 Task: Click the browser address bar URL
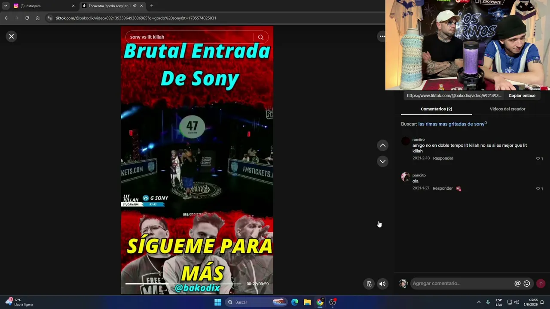pyautogui.click(x=136, y=18)
